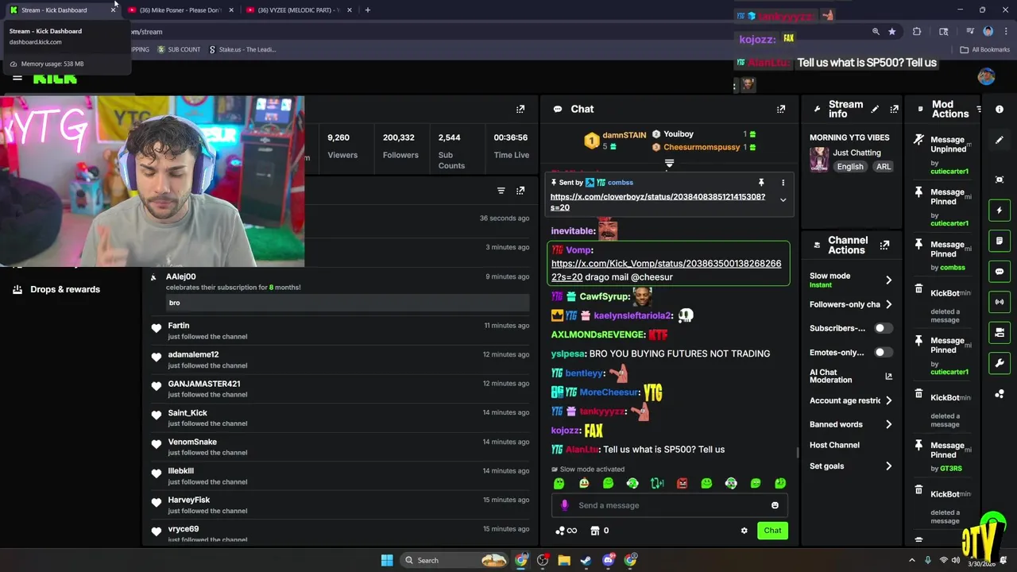Click the red angry emote in quick emotes
The image size is (1017, 572).
[x=682, y=483]
